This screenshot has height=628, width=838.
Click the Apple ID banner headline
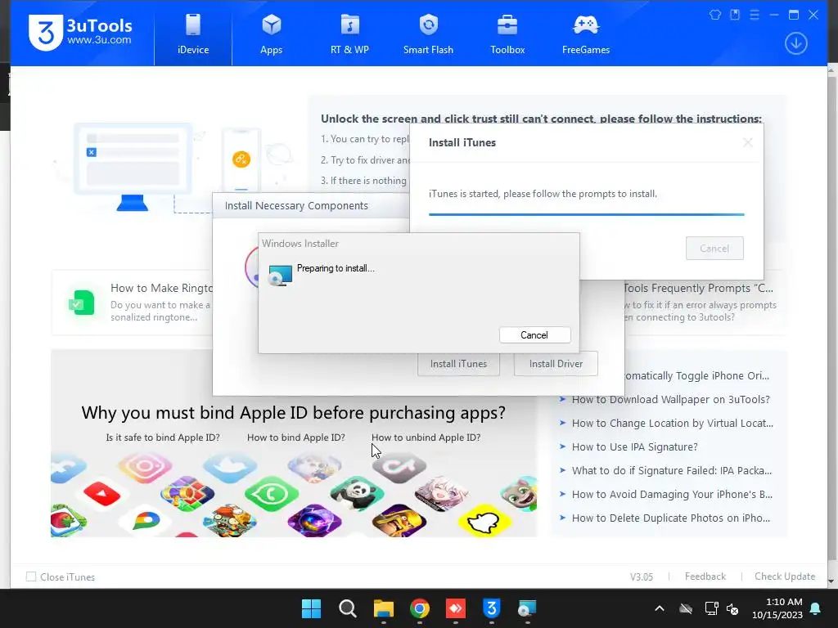pos(294,413)
